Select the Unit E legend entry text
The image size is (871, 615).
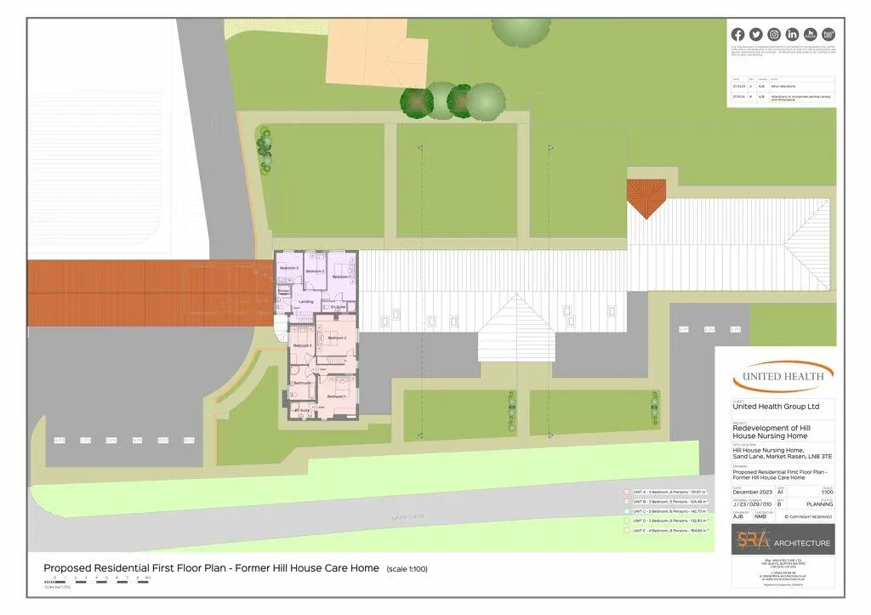pos(672,531)
